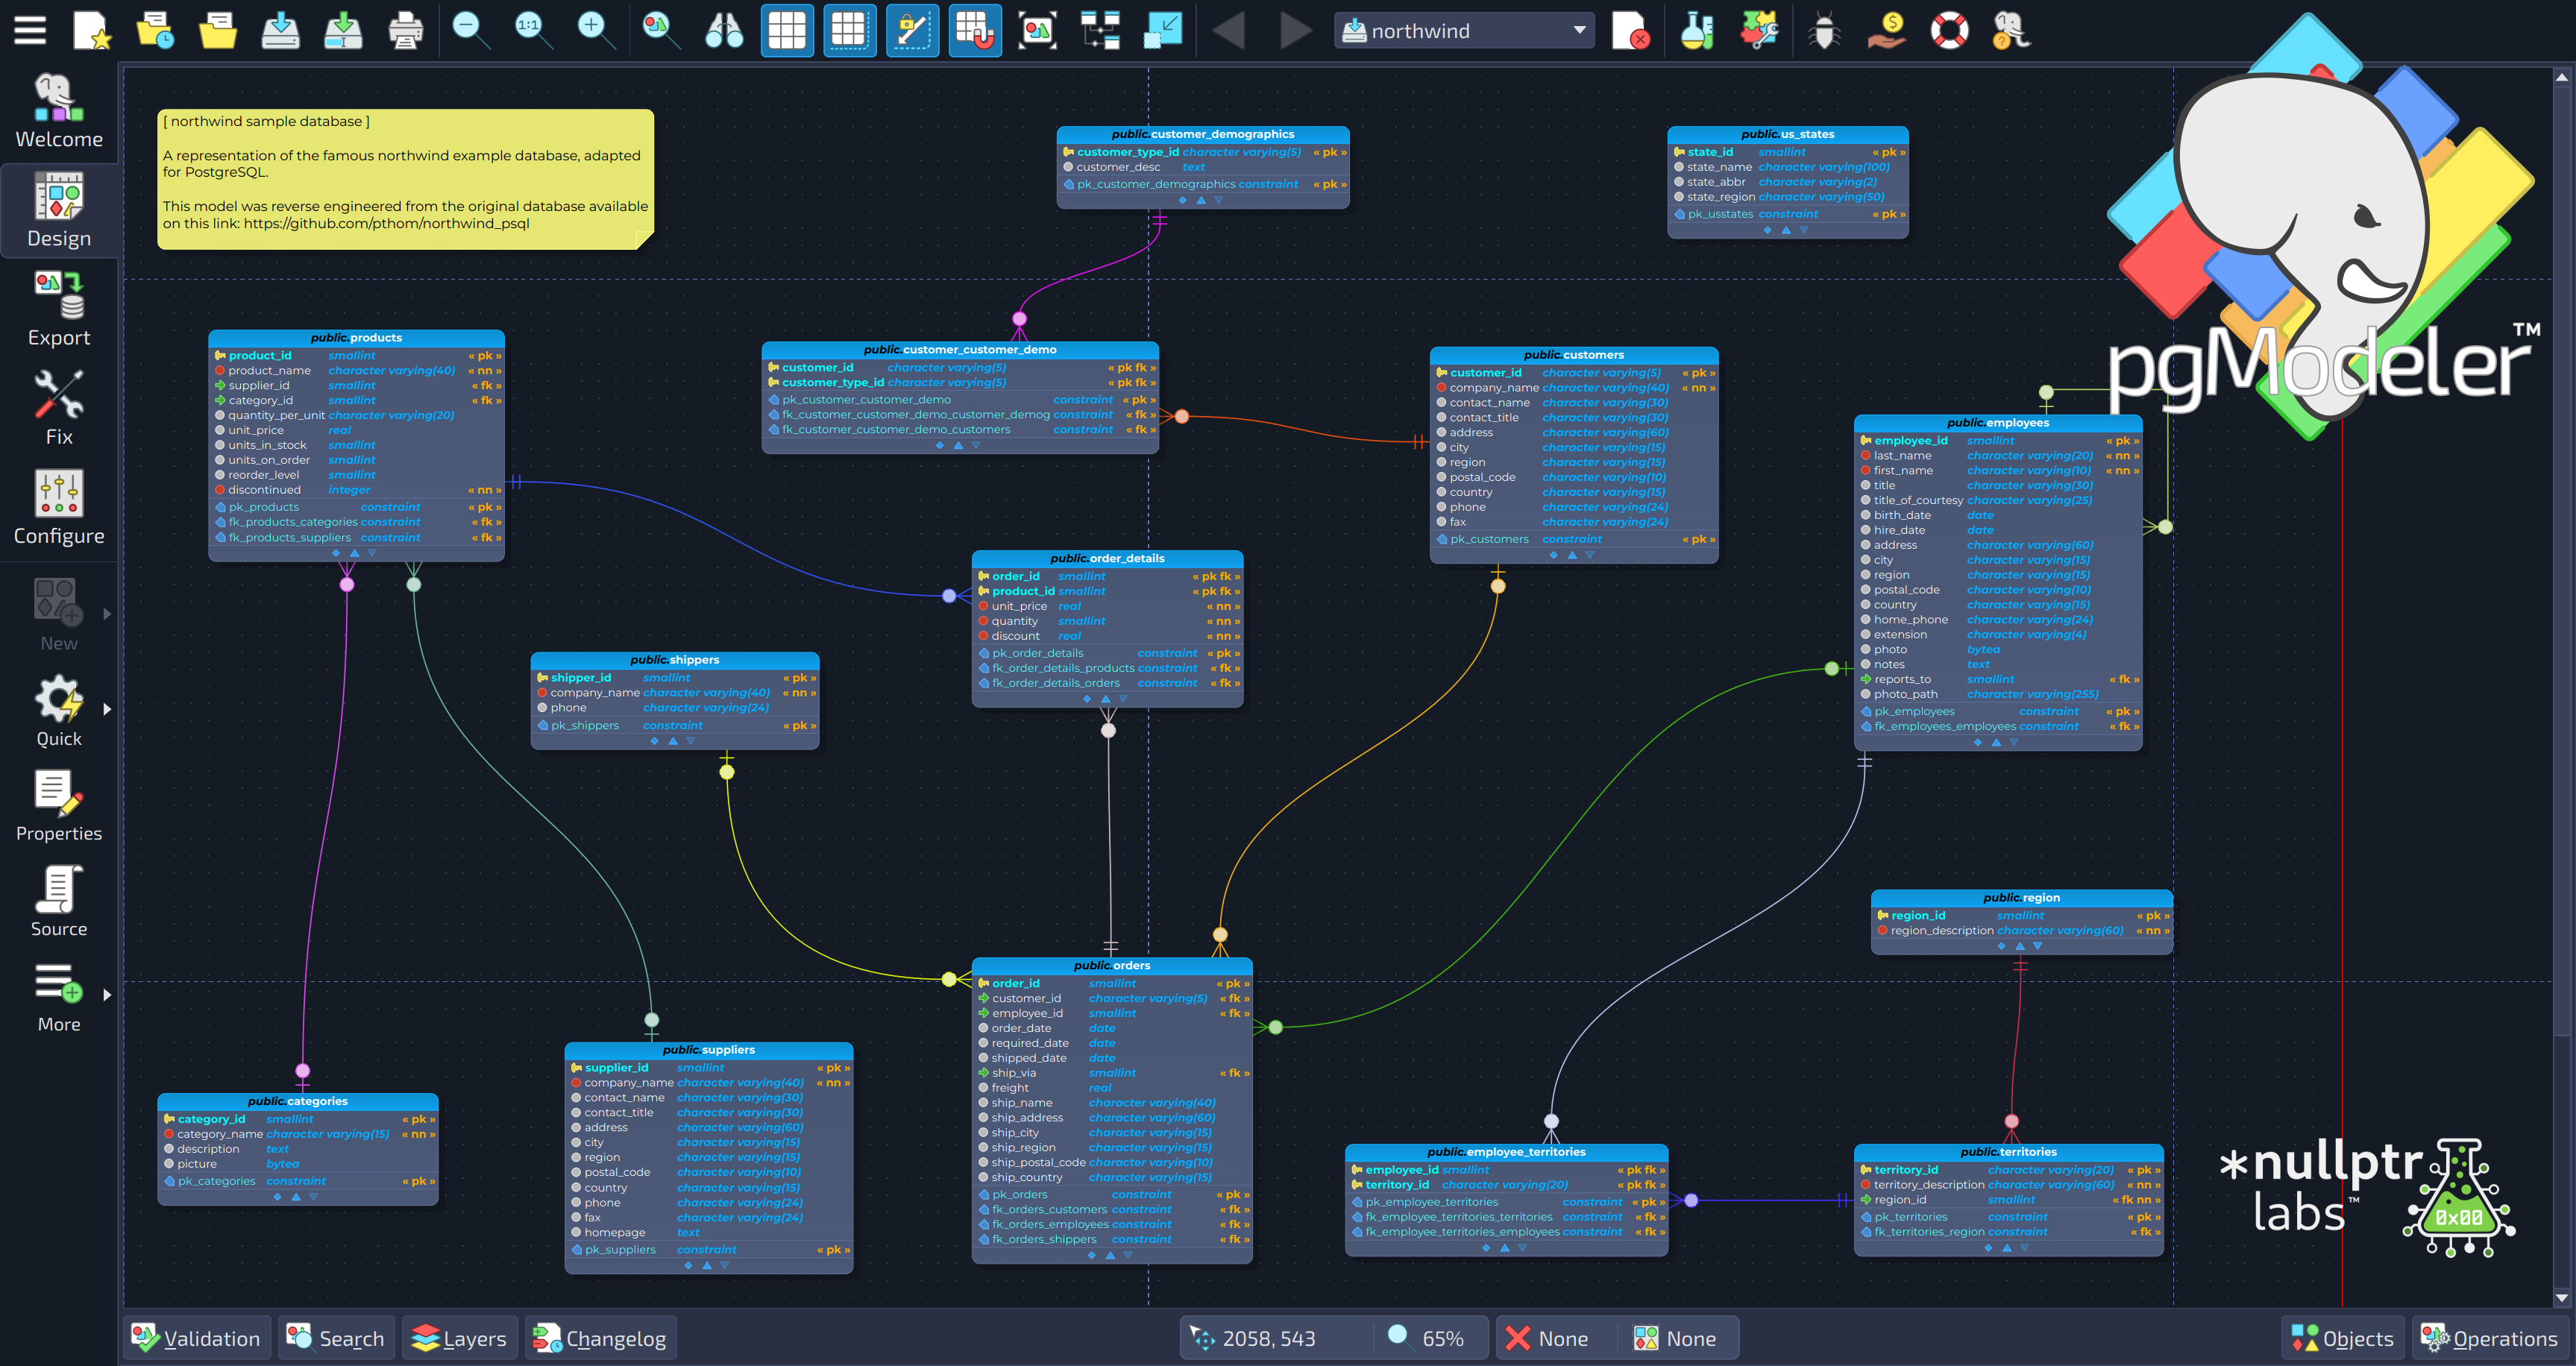Select the reports_to column in employees
Image resolution: width=2576 pixels, height=1366 pixels.
pyautogui.click(x=1998, y=680)
